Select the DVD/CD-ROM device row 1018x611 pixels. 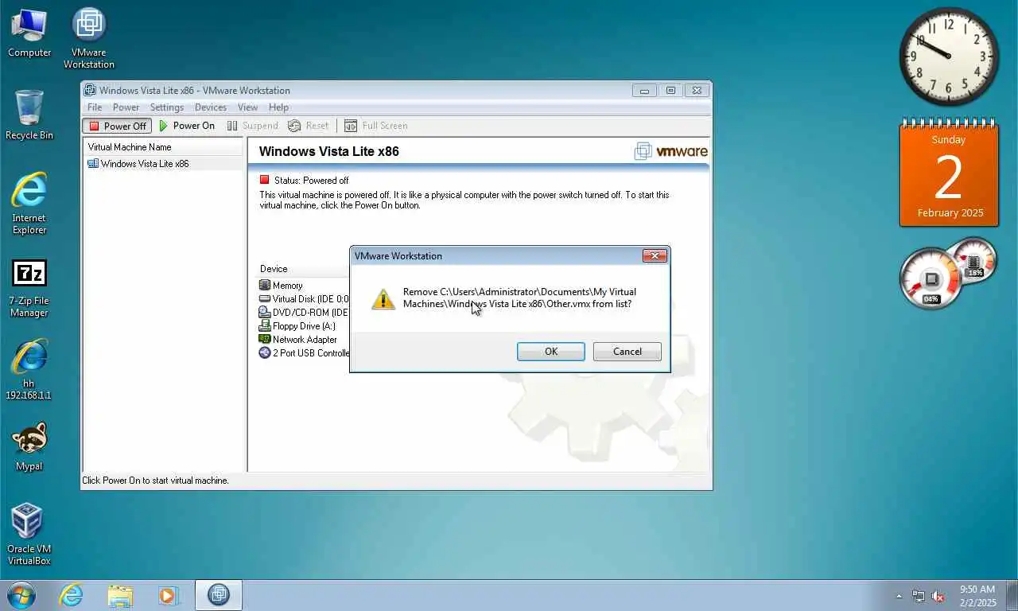pyautogui.click(x=304, y=313)
